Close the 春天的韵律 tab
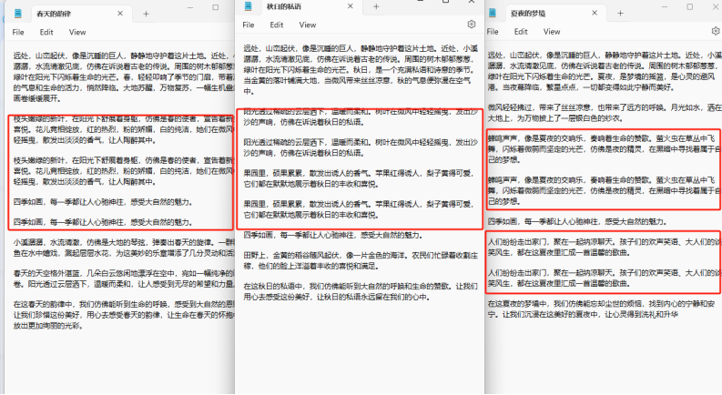This screenshot has height=395, width=722. coord(120,14)
